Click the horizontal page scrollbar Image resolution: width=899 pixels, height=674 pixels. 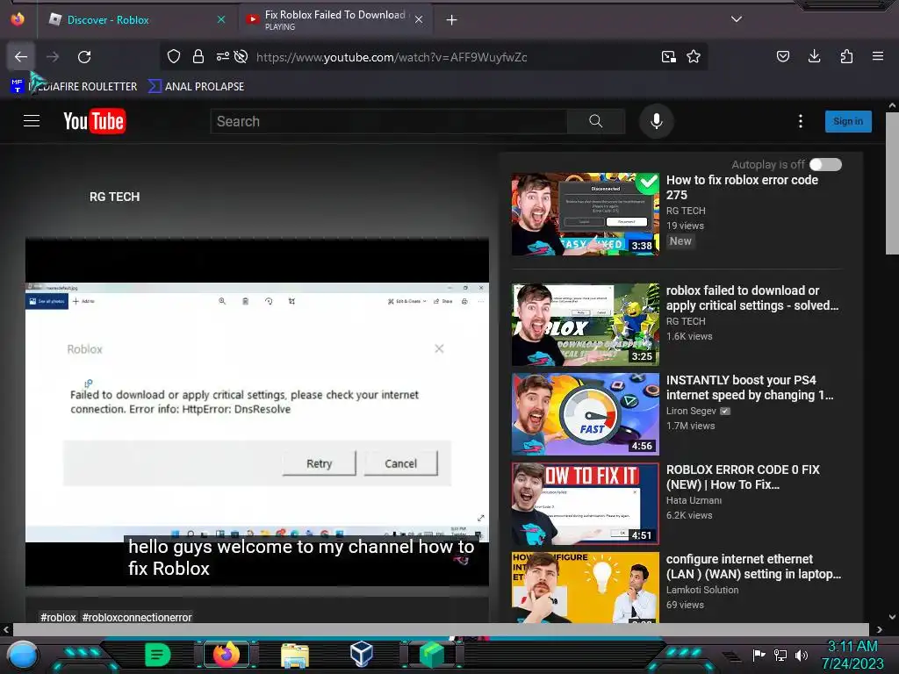pos(441,629)
